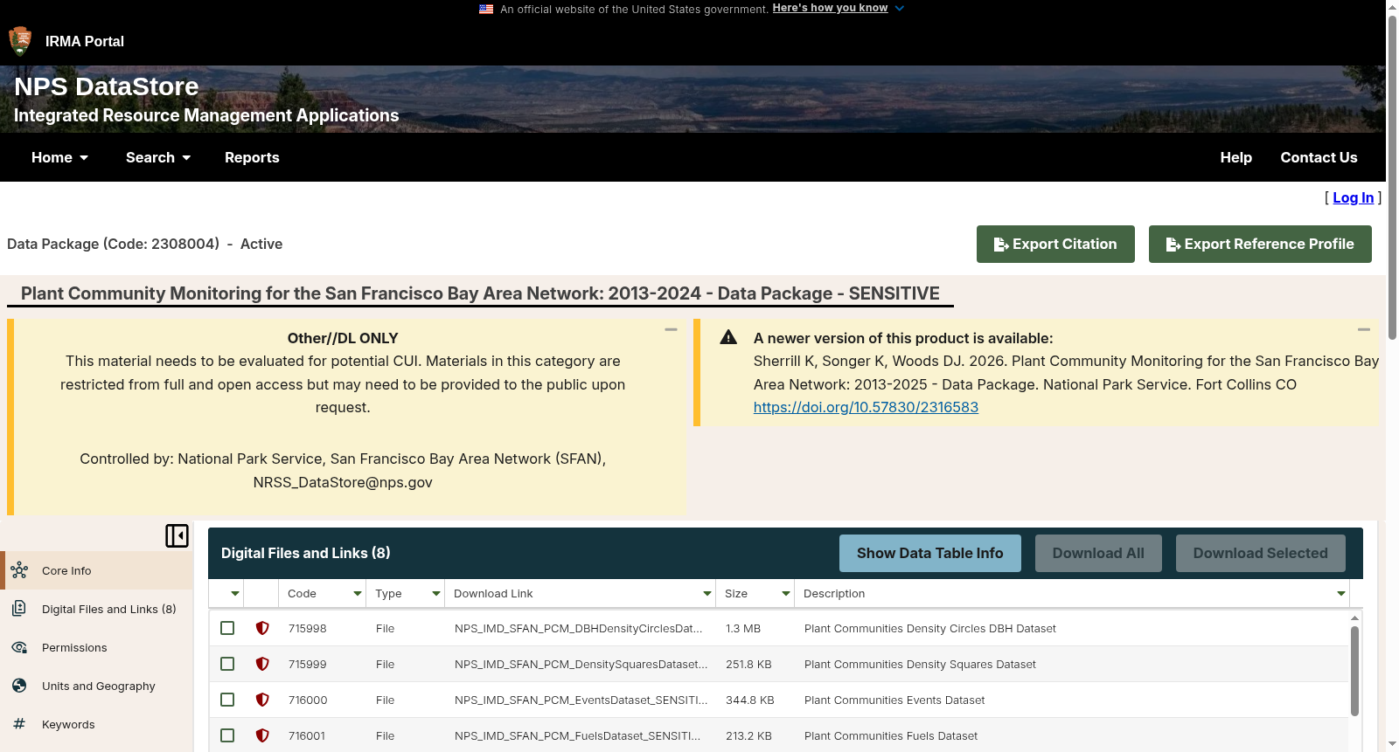Go to Units and Geography section
Screen dimensions: 1399x752
[96, 686]
